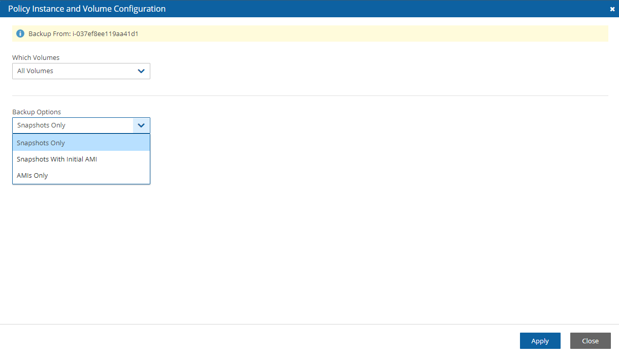Open the All Volumes combo box
619x357 pixels.
coord(71,71)
